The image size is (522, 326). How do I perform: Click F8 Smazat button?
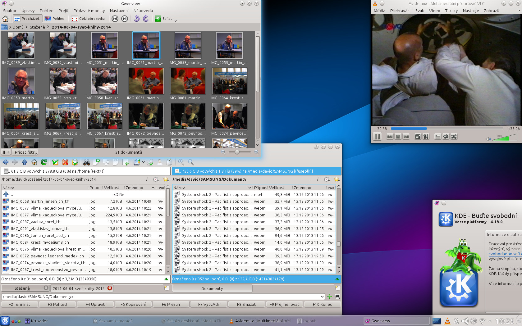(x=246, y=304)
